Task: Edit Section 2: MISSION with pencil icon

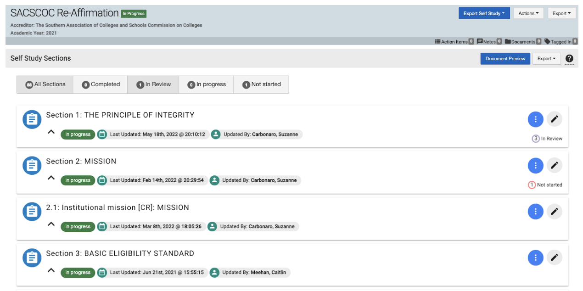Action: point(555,165)
